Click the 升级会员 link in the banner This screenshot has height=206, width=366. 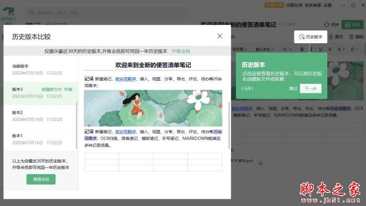(181, 51)
